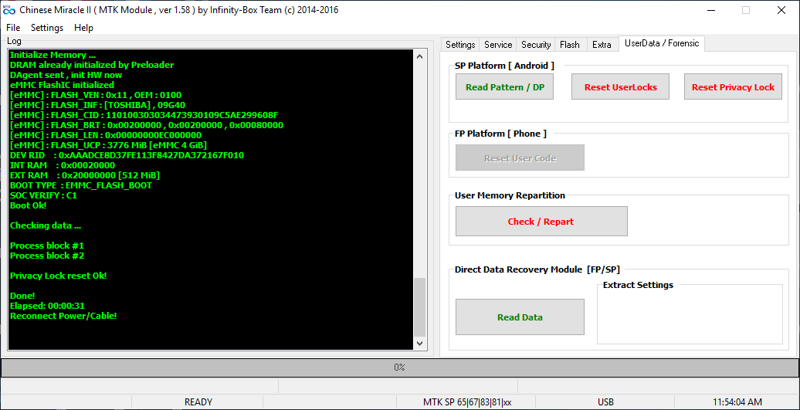The height and width of the screenshot is (410, 800).
Task: Click the 'Initialize Memory ...' log line
Action: point(53,55)
